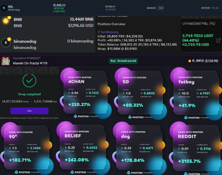Click the SOL icon beside 0.8832 profit
The width and height of the screenshot is (222, 175).
tap(141, 93)
